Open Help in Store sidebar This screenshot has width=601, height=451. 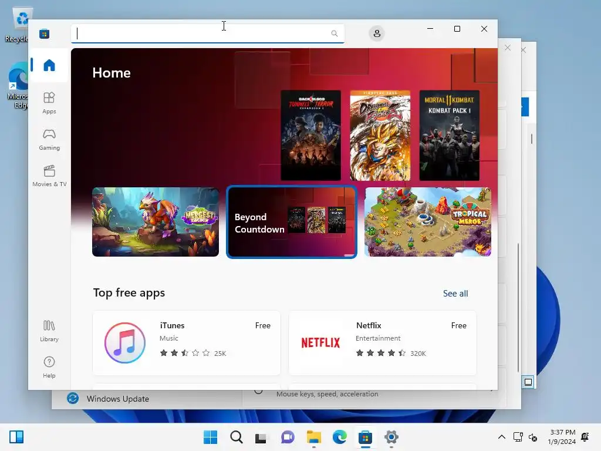click(x=49, y=368)
